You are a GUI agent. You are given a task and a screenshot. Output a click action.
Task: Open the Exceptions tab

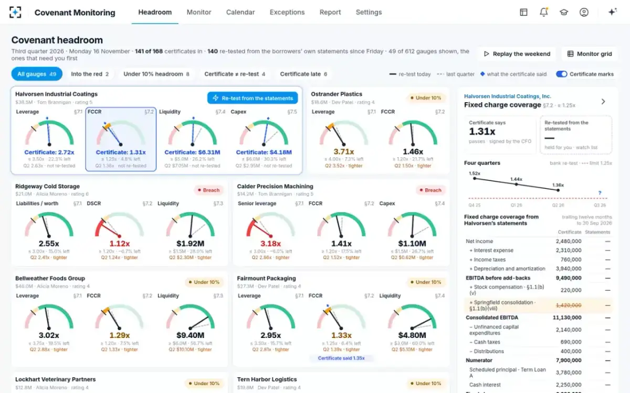[287, 12]
